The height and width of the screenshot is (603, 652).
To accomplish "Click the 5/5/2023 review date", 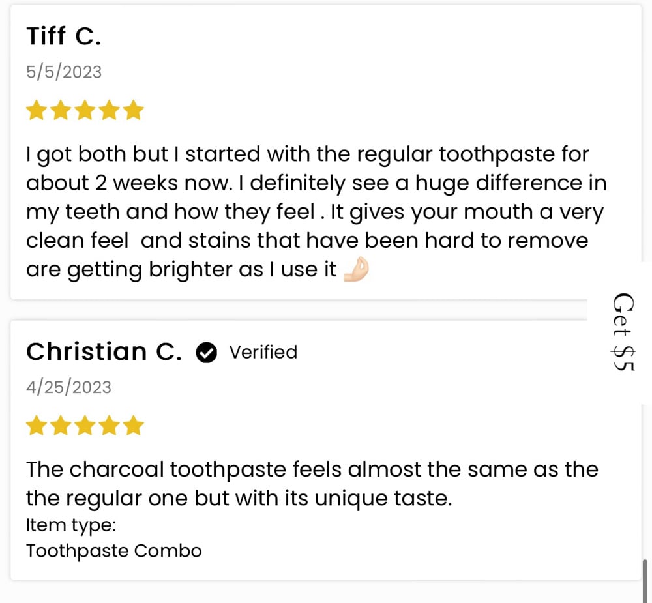I will pyautogui.click(x=64, y=72).
